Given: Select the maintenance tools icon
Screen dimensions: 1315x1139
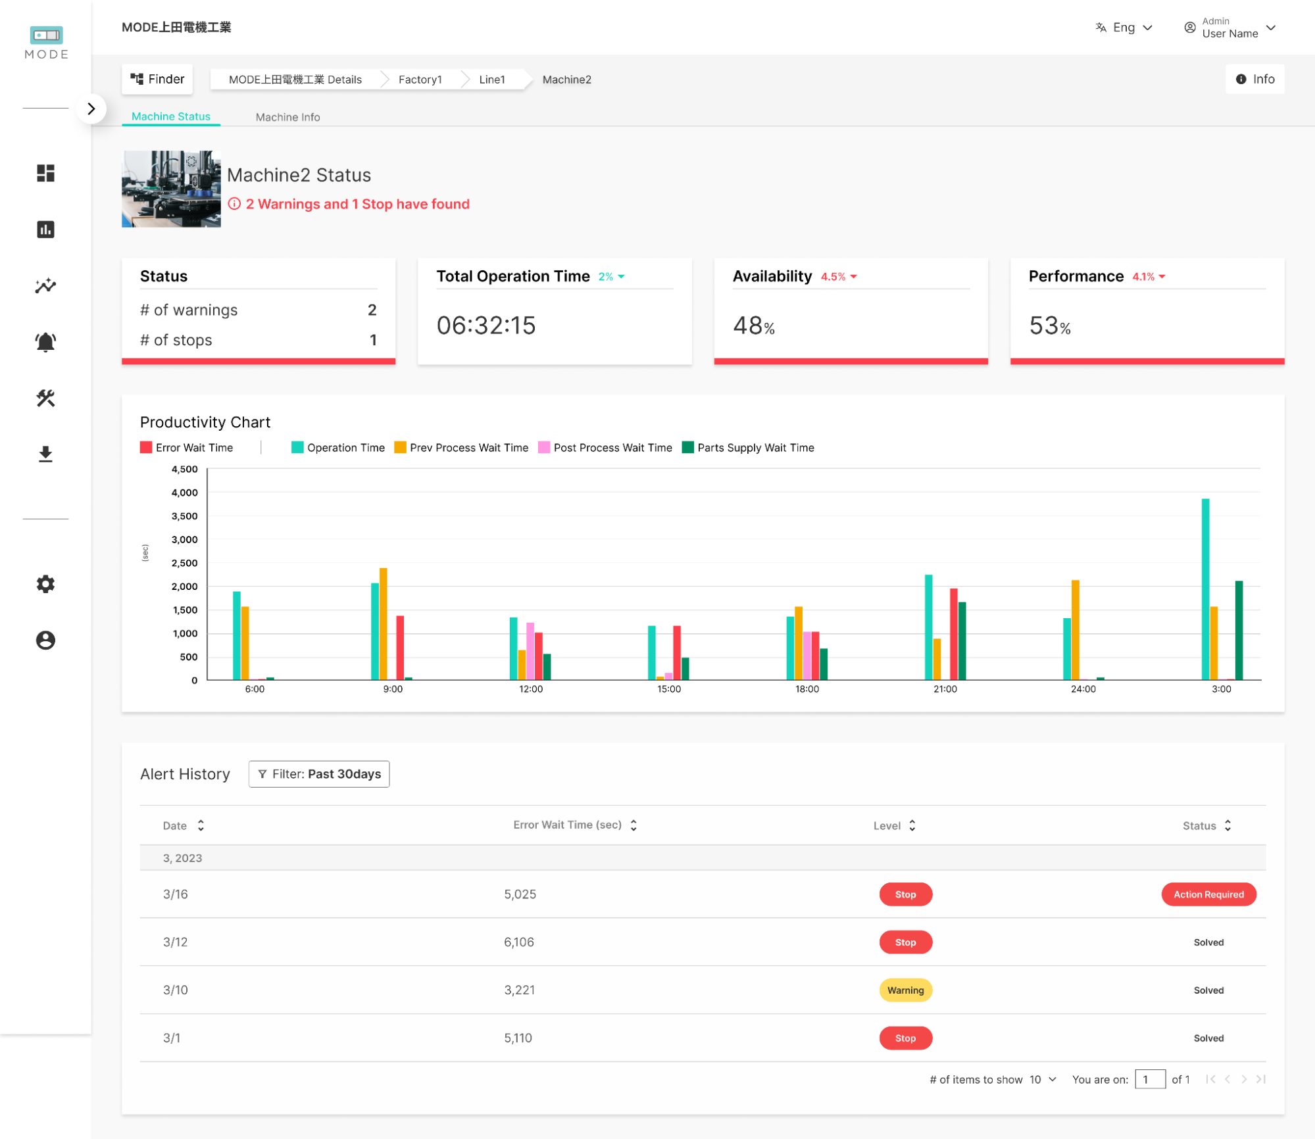Looking at the screenshot, I should (x=45, y=398).
